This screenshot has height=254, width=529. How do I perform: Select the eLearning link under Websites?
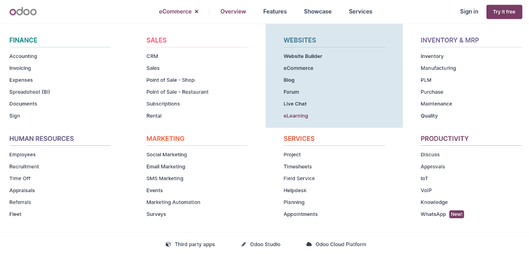(x=296, y=116)
